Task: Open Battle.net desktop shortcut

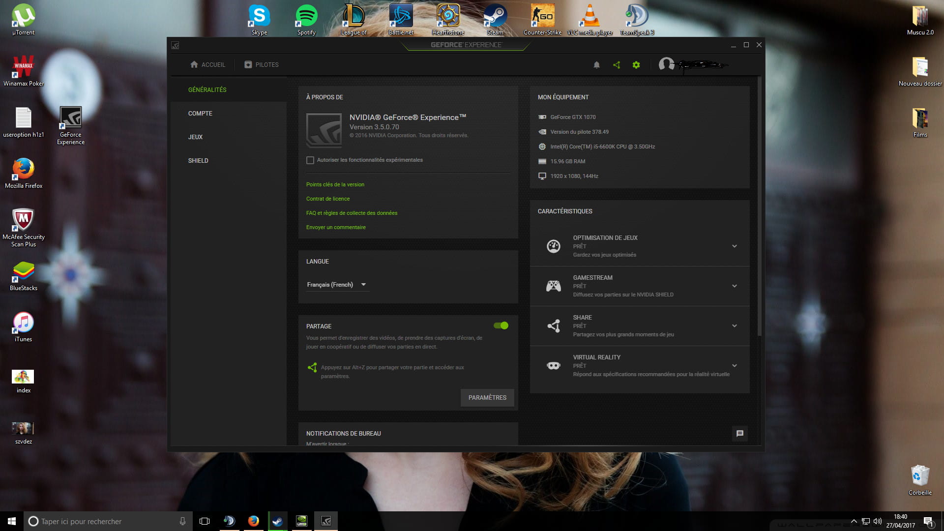Action: (x=401, y=20)
